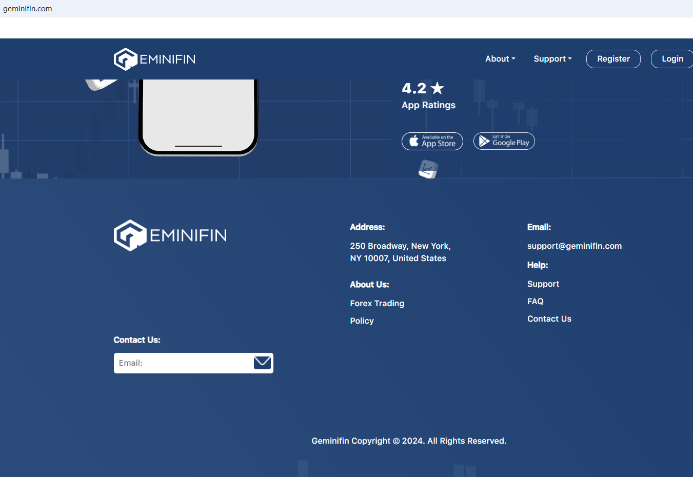Image resolution: width=693 pixels, height=477 pixels.
Task: Click the large Geminifin footer logo
Action: (x=170, y=235)
